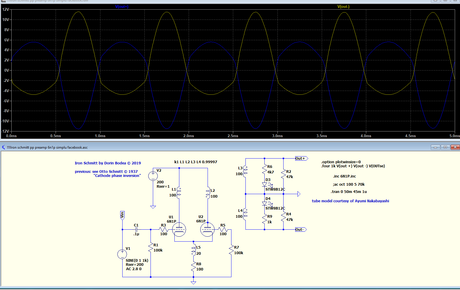The height and width of the screenshot is (290, 460).
Task: Click the 0V label on vertical axis
Action: point(6,71)
